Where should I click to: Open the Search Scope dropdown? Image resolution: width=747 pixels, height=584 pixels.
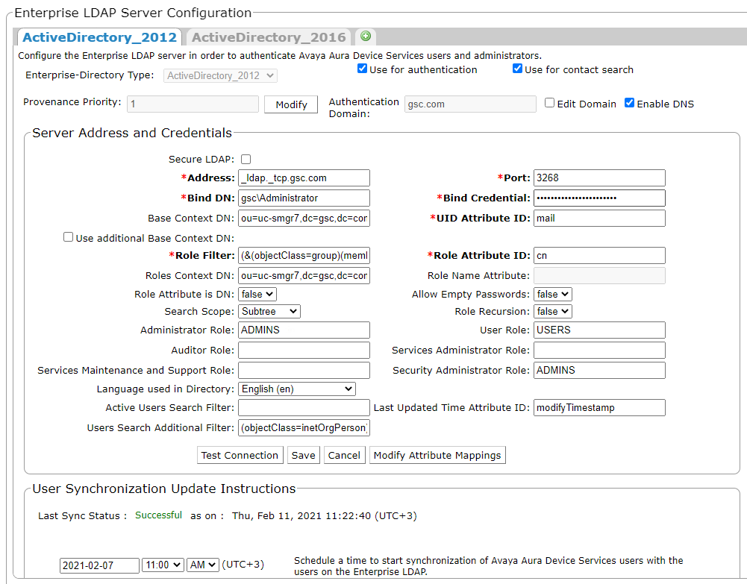coord(269,311)
